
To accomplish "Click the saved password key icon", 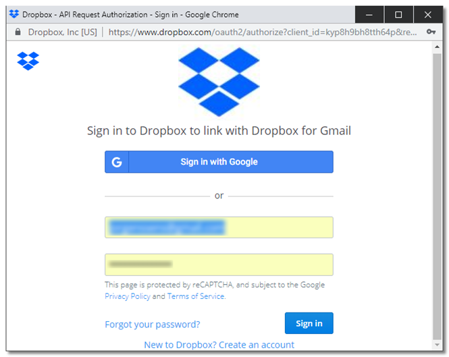I will [431, 32].
